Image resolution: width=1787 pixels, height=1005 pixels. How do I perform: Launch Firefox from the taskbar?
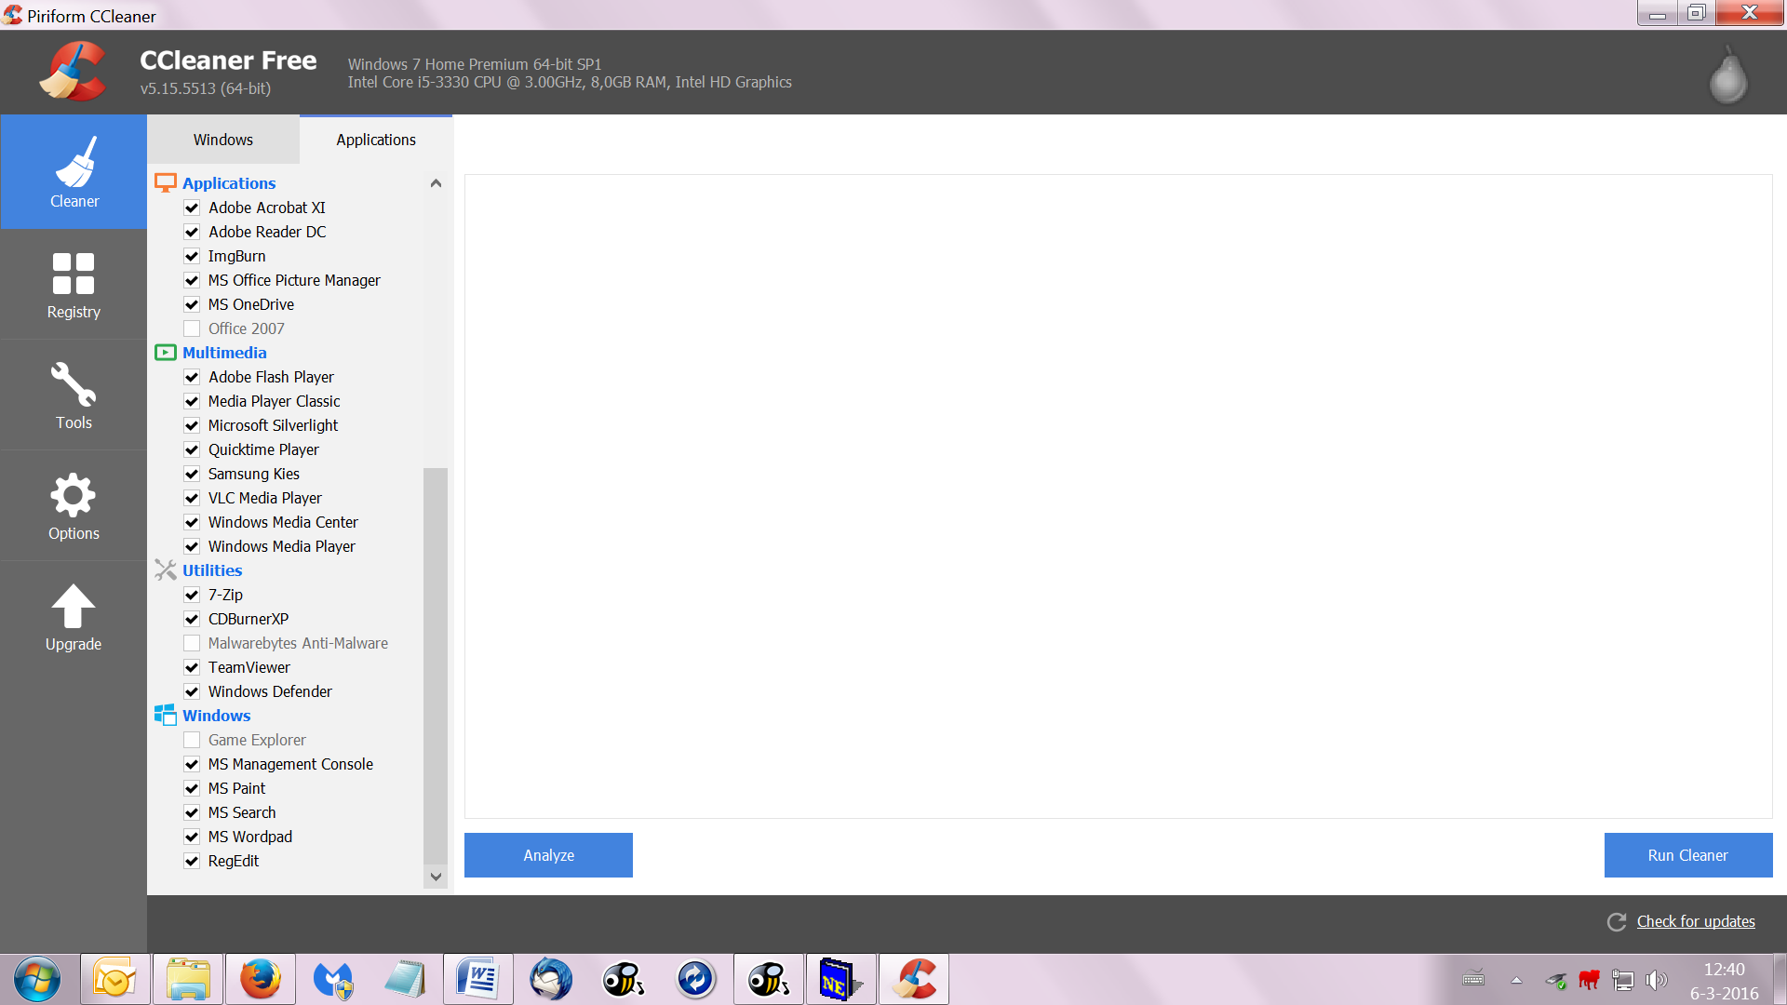pyautogui.click(x=261, y=979)
